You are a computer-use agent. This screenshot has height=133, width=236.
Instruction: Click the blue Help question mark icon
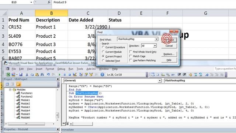click(x=103, y=75)
